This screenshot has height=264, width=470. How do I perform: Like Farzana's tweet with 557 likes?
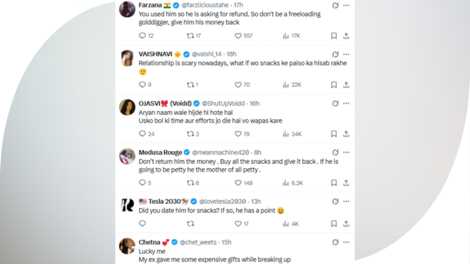coord(243,36)
